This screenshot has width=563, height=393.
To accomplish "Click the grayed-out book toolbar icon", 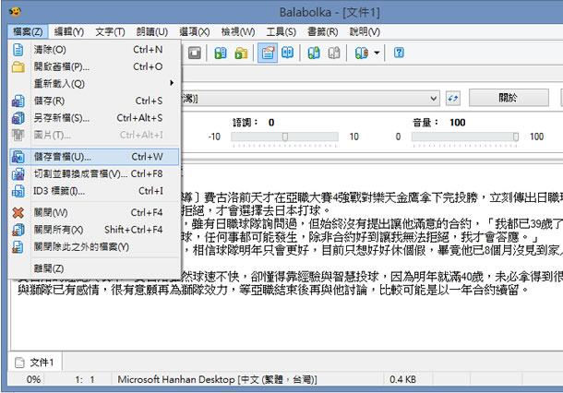I will [334, 54].
